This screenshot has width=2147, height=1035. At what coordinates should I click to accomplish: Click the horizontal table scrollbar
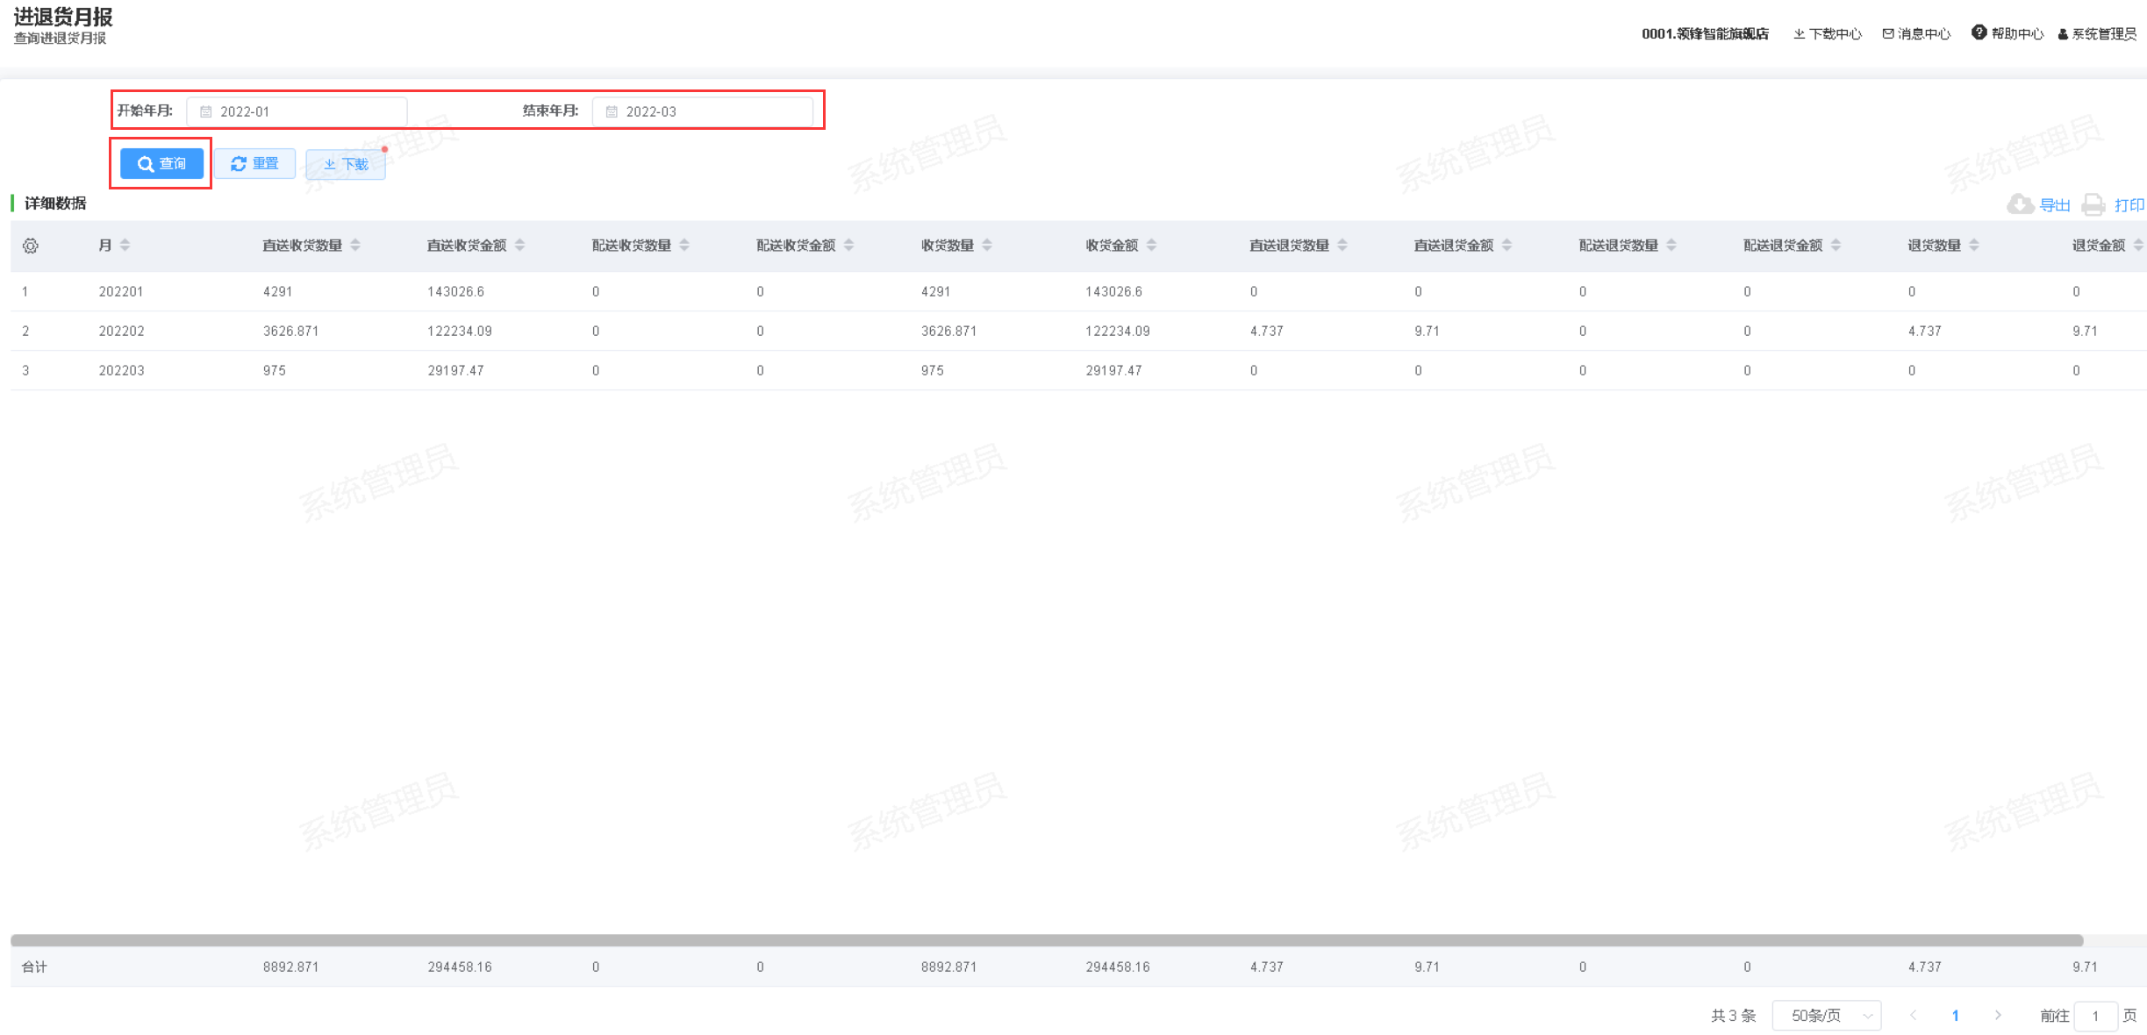pos(1044,940)
